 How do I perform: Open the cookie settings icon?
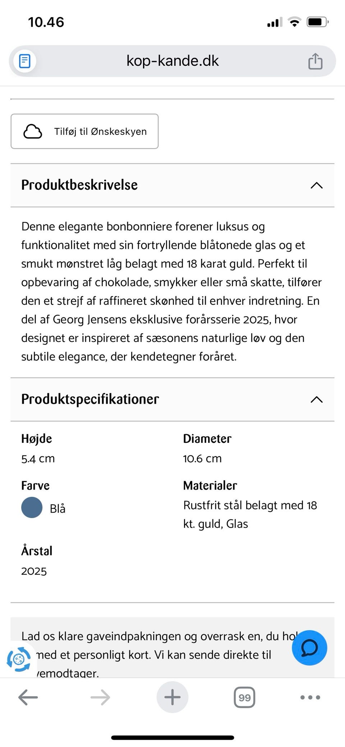point(19,659)
